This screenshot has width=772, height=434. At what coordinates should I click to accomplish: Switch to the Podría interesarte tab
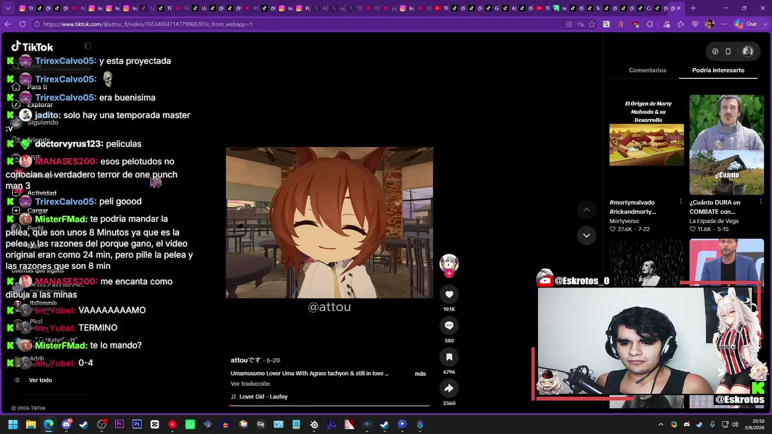click(x=718, y=70)
